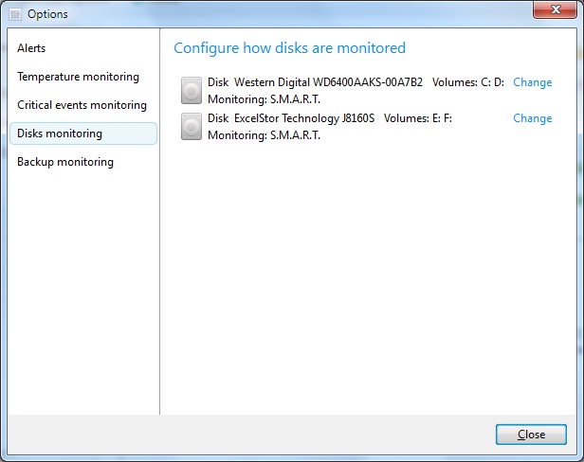Image resolution: width=584 pixels, height=462 pixels.
Task: Click Change link for ExcelStor disk
Action: pos(532,118)
